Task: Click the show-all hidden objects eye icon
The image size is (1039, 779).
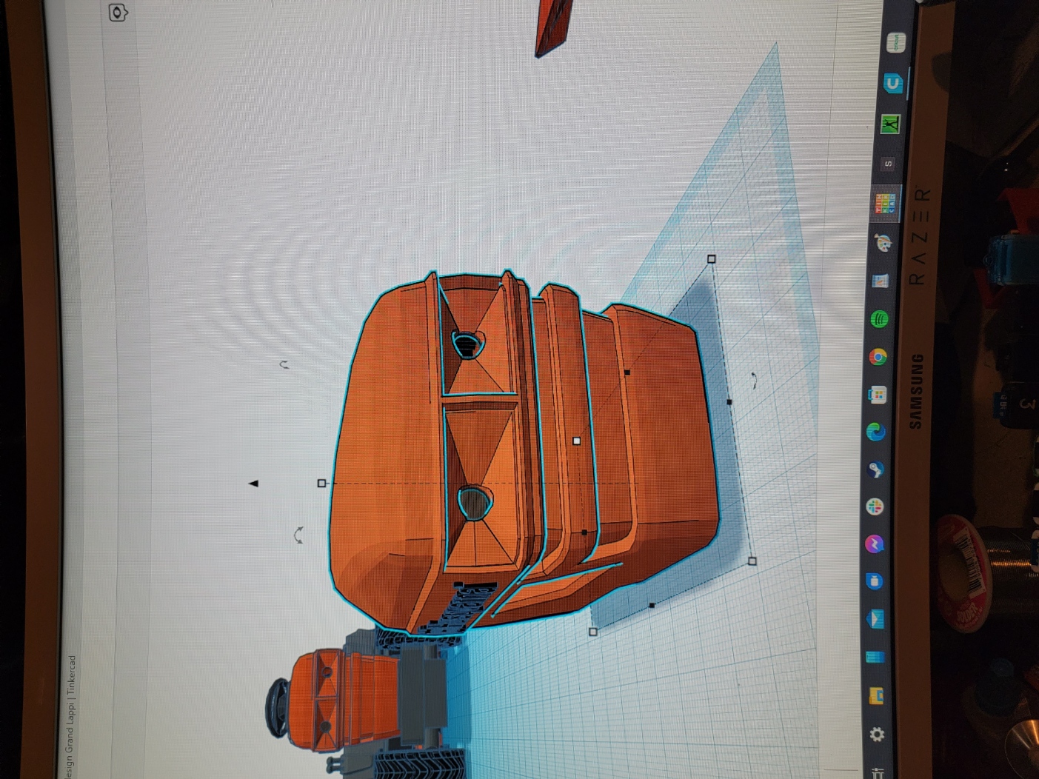Action: [x=117, y=12]
